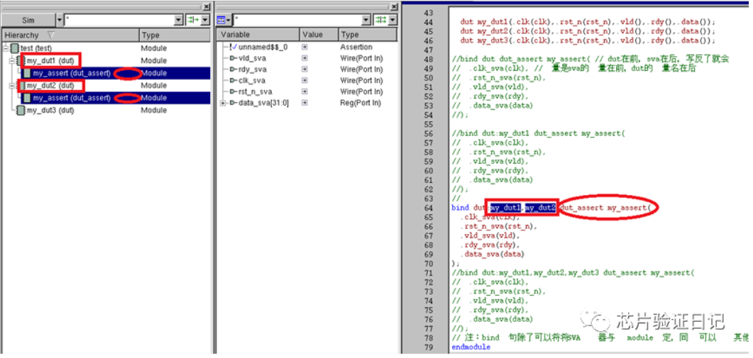Click the green variable filter icon
Viewport: 753px width, 358px height.
point(380,20)
